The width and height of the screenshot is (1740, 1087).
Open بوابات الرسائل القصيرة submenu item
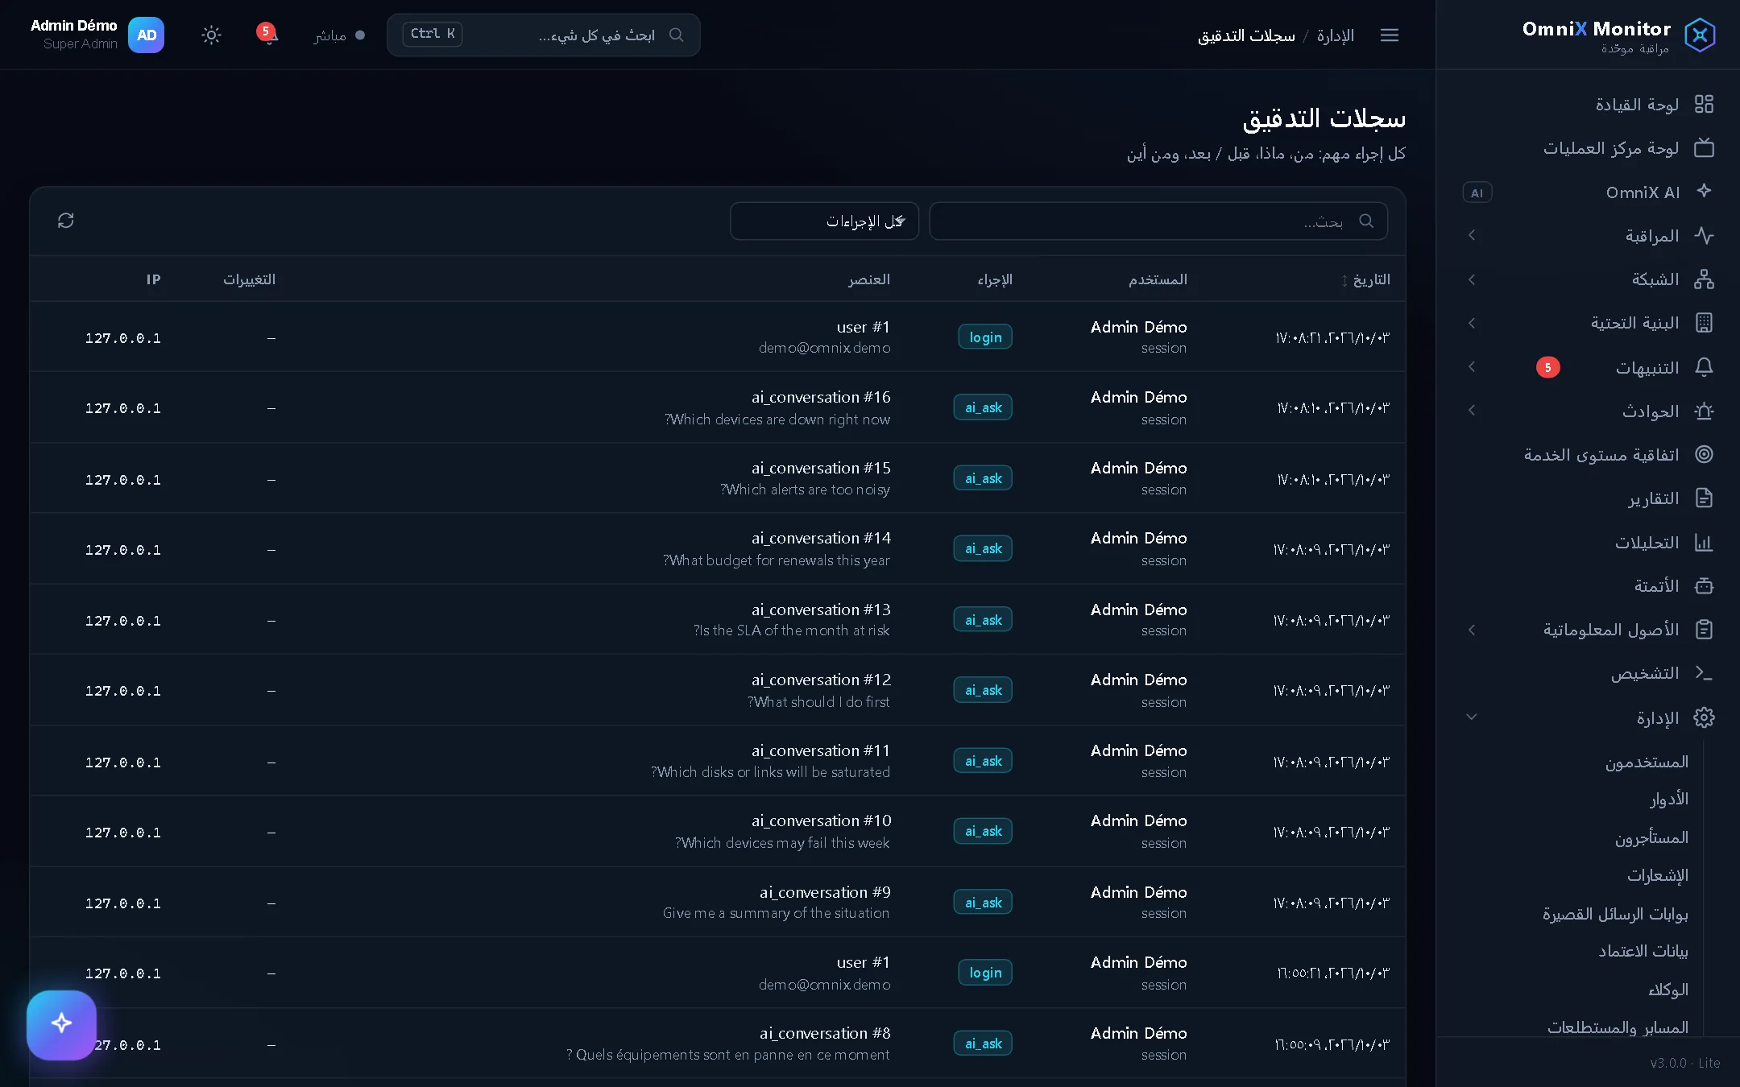(1615, 913)
